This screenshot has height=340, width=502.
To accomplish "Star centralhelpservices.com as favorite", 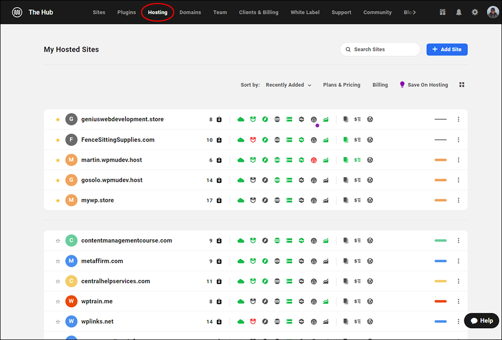I will point(58,281).
